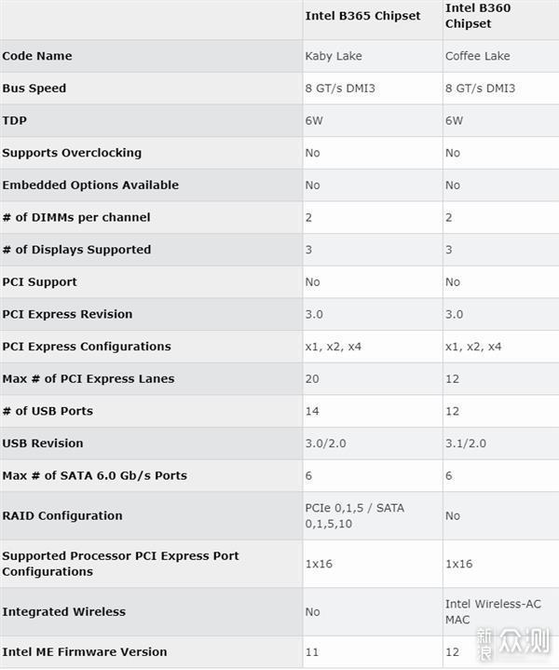Viewport: 559px width, 670px height.
Task: Click the # of USB Ports label
Action: [48, 411]
